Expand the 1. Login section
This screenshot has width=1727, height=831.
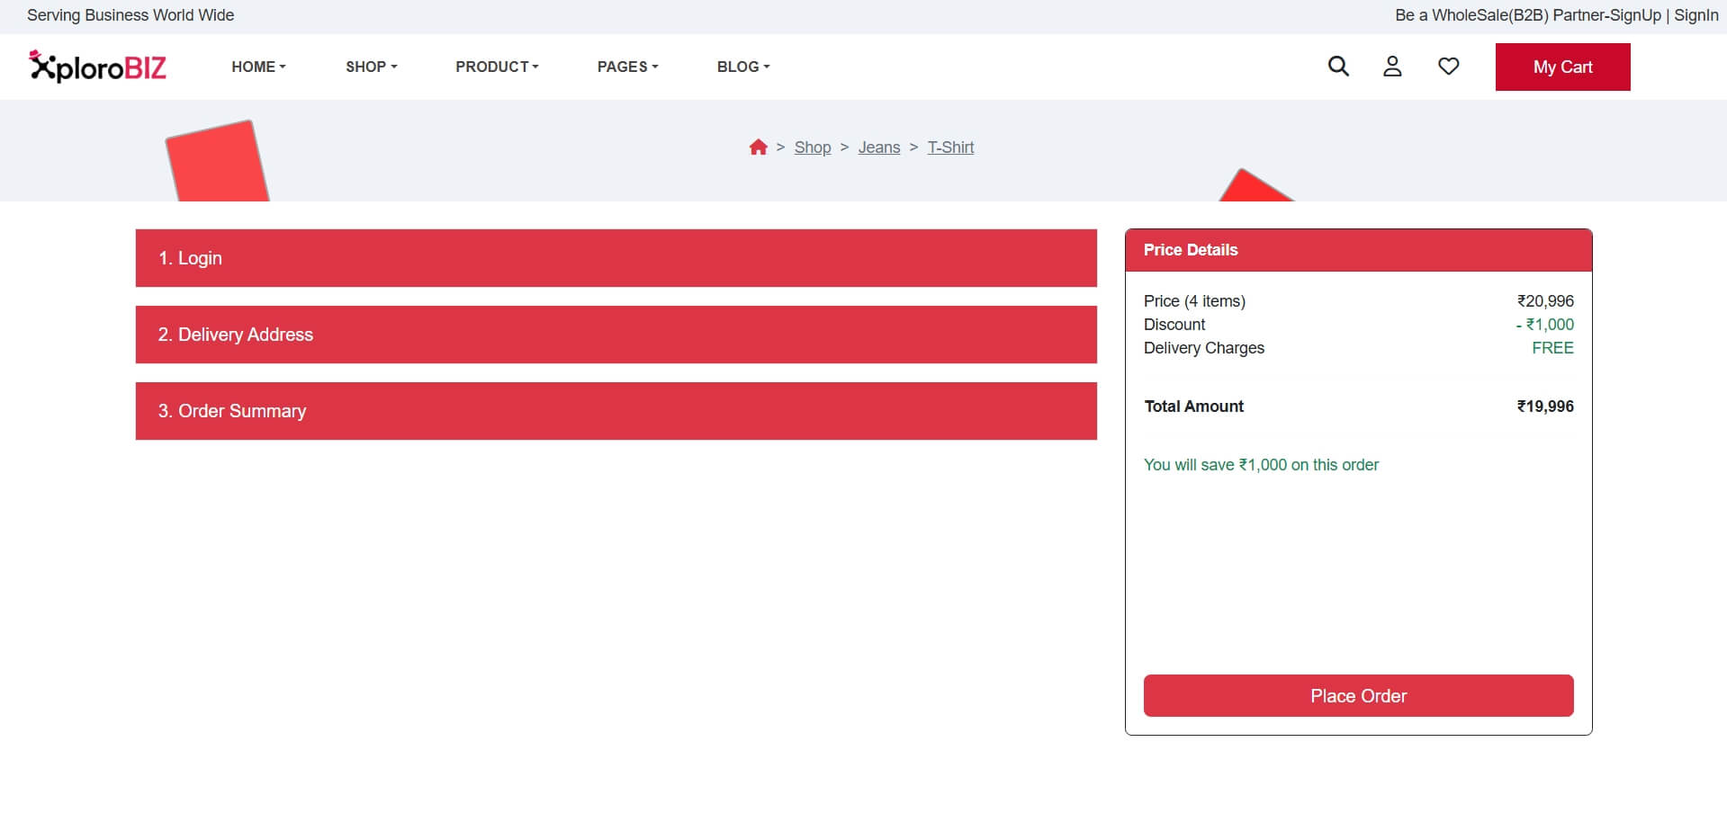coord(616,258)
